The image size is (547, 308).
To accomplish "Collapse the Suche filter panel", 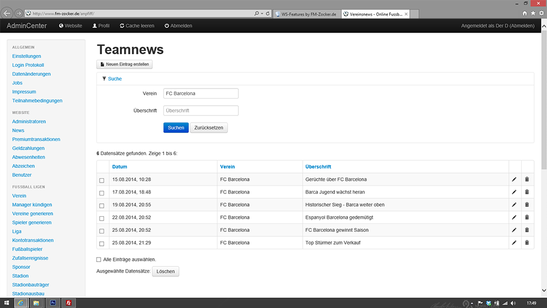I will 114,79.
